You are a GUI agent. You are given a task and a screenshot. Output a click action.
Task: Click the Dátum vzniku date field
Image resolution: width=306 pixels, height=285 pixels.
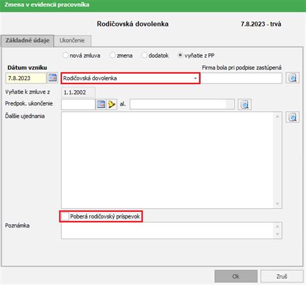click(26, 78)
